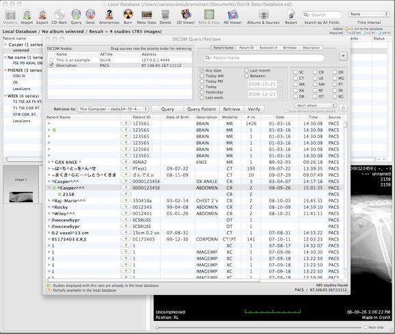Screen dimensions: 395x334
Task: Select the Birthdate search tab
Action: (290, 48)
